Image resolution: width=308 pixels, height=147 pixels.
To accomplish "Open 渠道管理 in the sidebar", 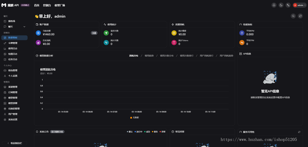I will click(x=14, y=87).
